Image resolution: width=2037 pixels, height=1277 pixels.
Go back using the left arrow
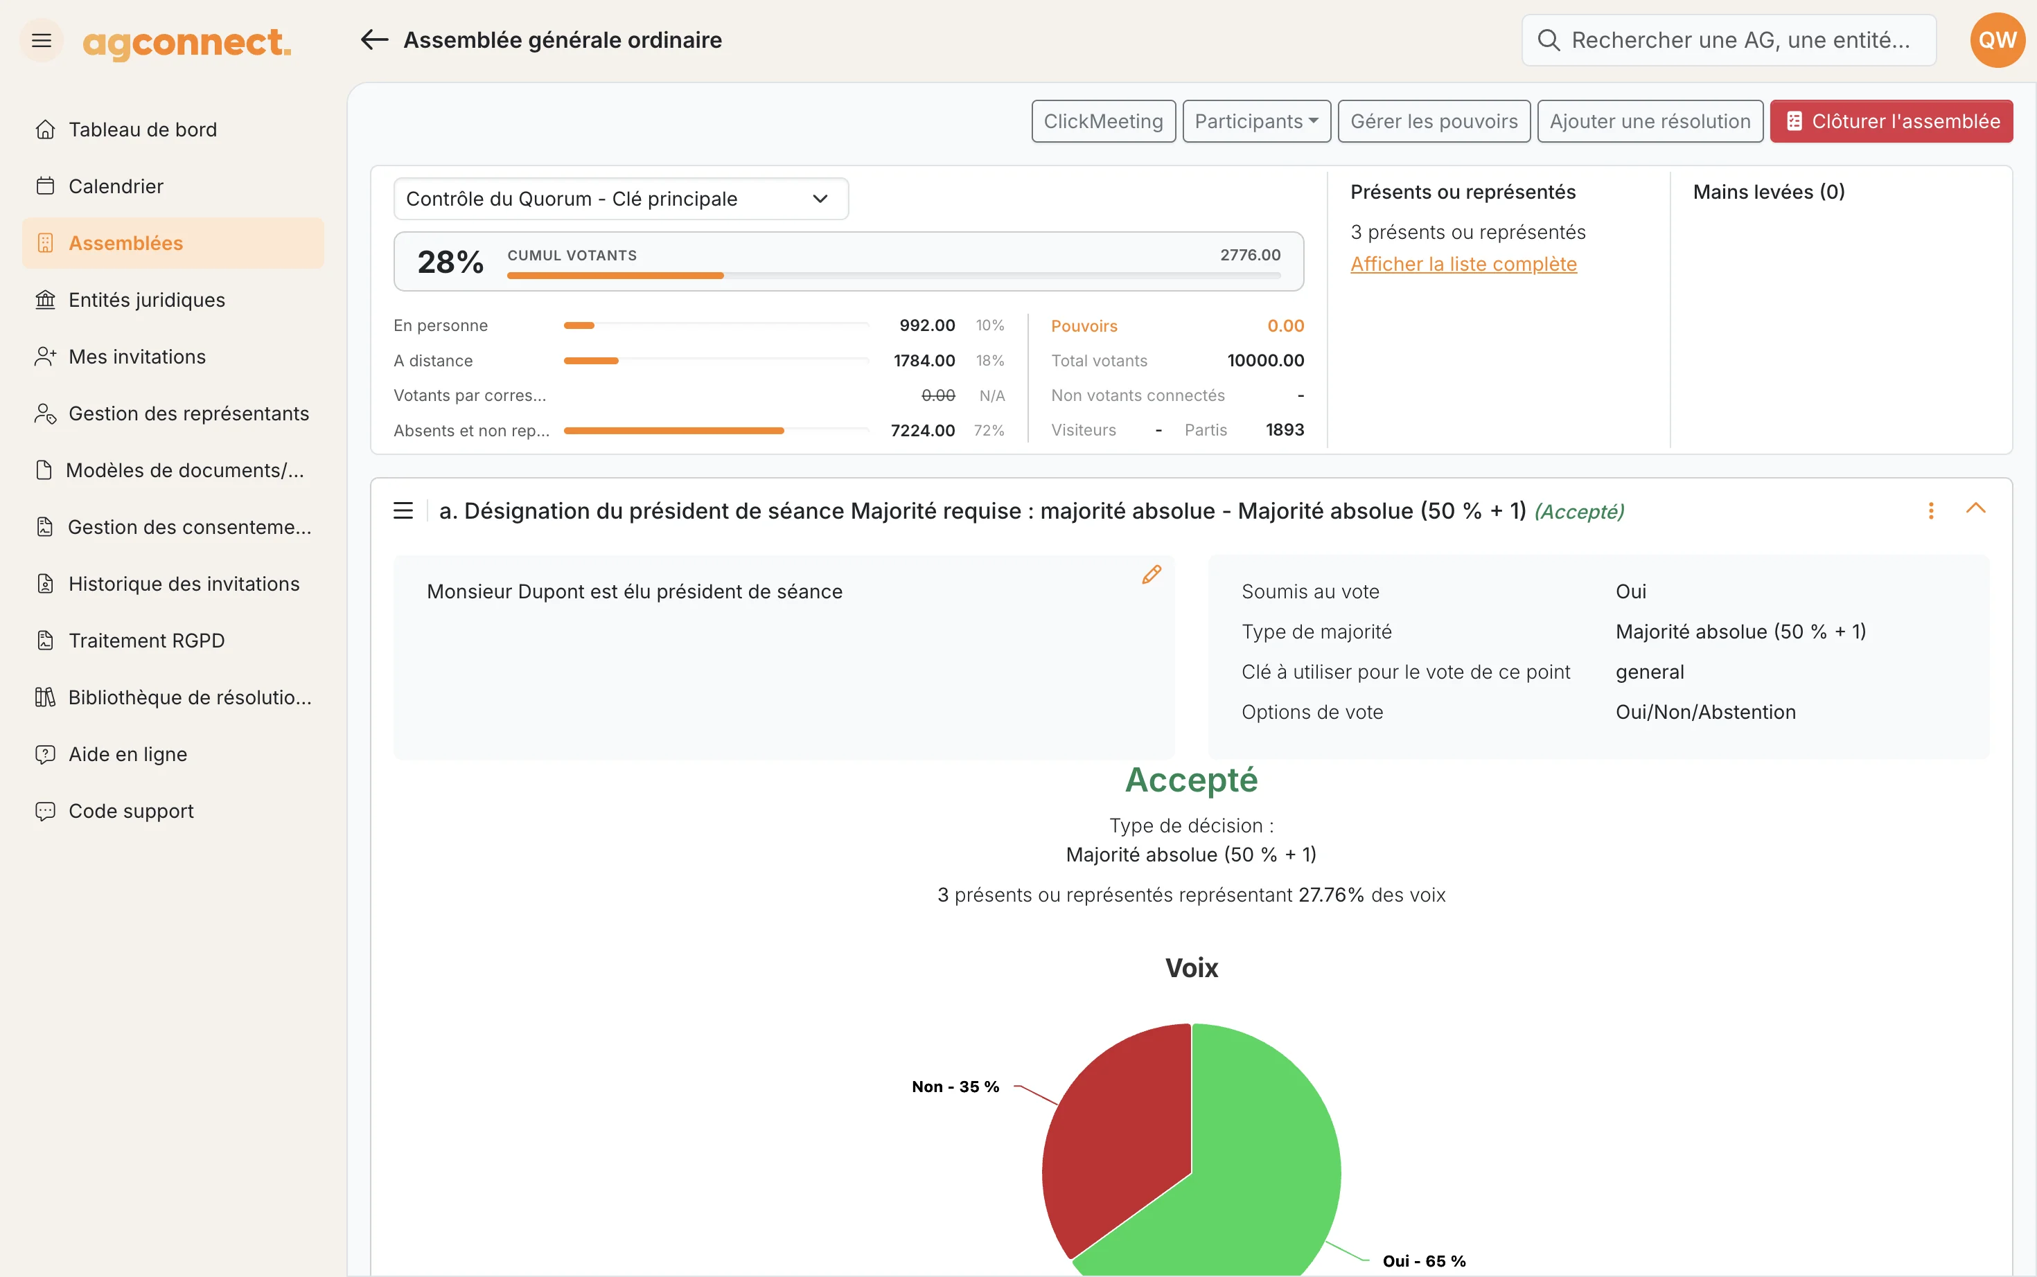[x=374, y=39]
